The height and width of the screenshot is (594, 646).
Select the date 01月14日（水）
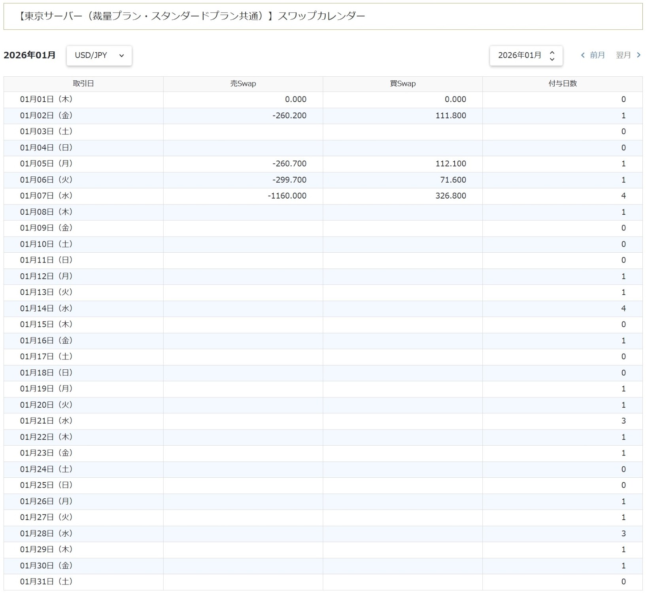coord(46,308)
